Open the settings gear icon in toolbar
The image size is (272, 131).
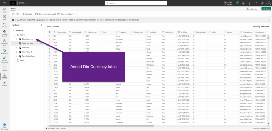coord(18,14)
